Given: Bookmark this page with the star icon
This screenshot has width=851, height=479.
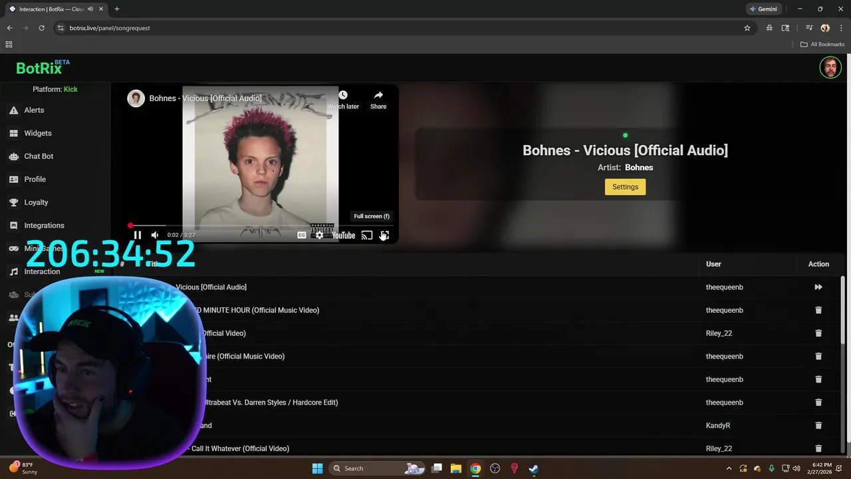Looking at the screenshot, I should (x=747, y=28).
